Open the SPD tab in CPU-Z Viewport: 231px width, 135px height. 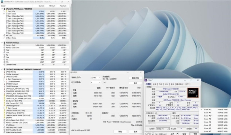(x=166, y=84)
